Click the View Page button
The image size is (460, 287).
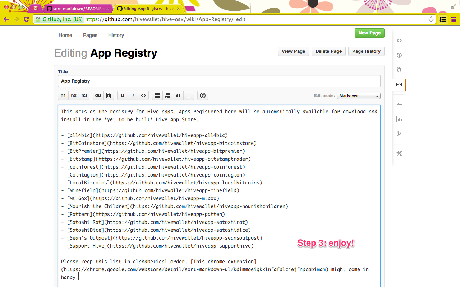tap(293, 51)
